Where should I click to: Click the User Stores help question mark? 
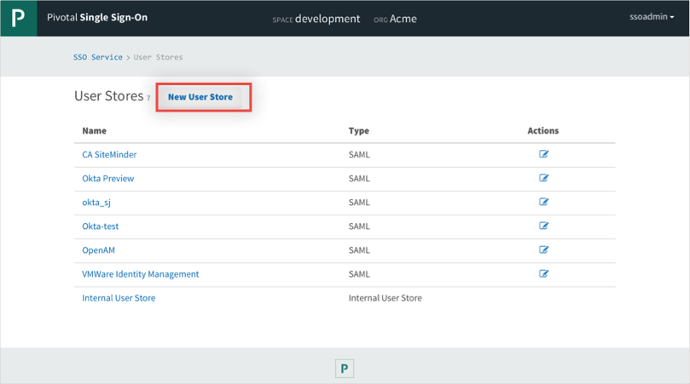pos(148,99)
